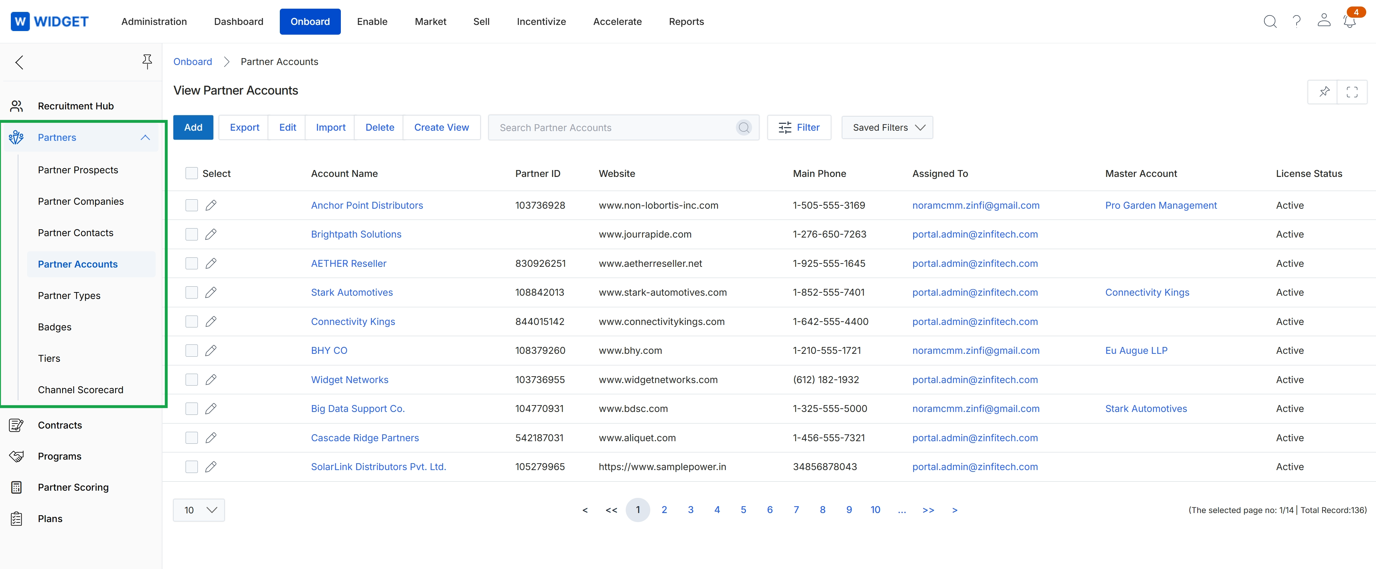Edit Anchor Point Distributors with pencil icon

coord(211,206)
